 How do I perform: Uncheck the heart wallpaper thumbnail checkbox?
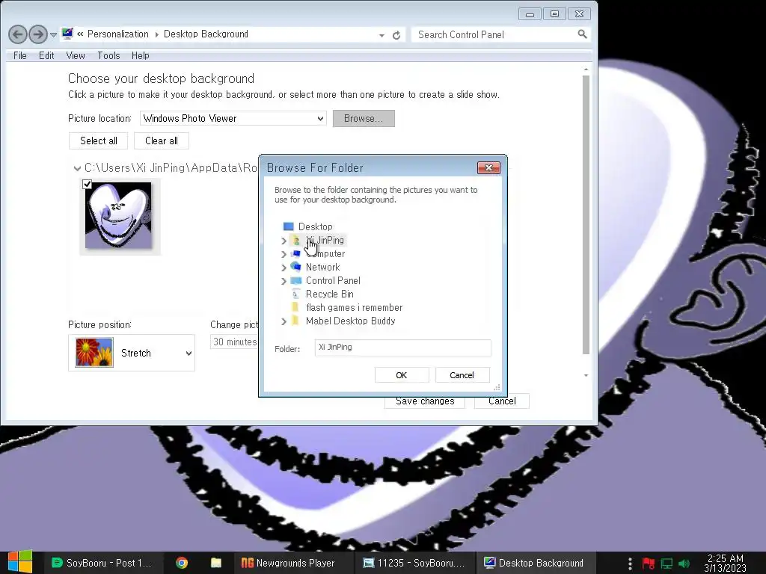87,185
